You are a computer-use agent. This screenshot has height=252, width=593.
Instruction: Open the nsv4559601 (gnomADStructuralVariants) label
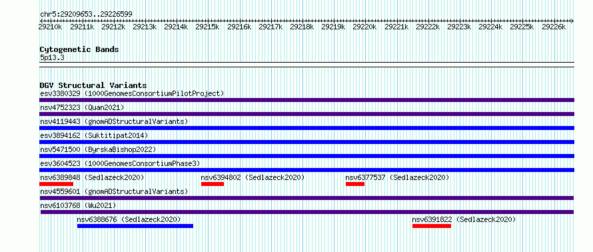(x=114, y=191)
